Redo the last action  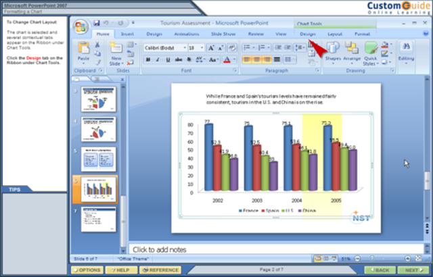pyautogui.click(x=120, y=23)
